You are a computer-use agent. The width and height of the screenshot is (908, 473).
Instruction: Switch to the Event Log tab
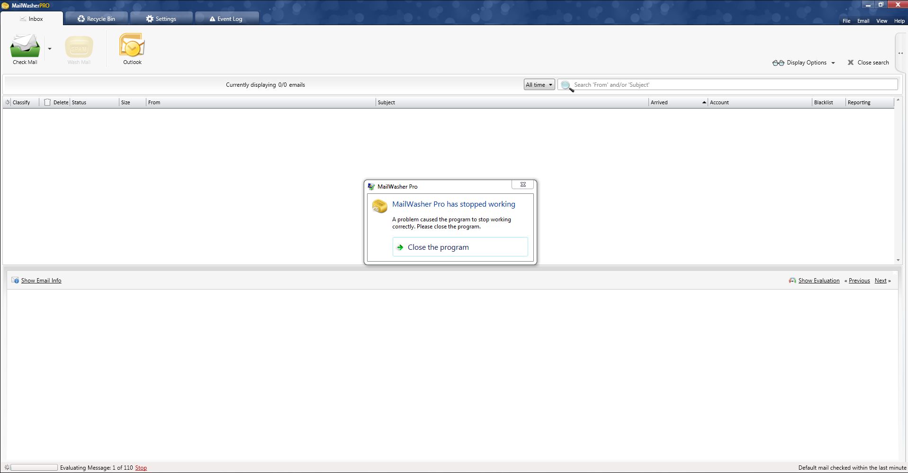point(226,19)
